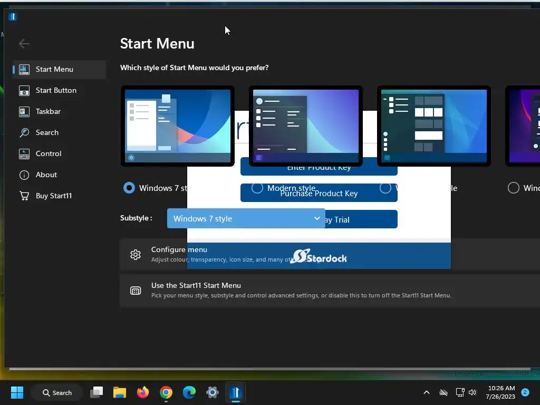The width and height of the screenshot is (540, 405).
Task: Select the Windows 7 style thumbnail
Action: (x=178, y=126)
